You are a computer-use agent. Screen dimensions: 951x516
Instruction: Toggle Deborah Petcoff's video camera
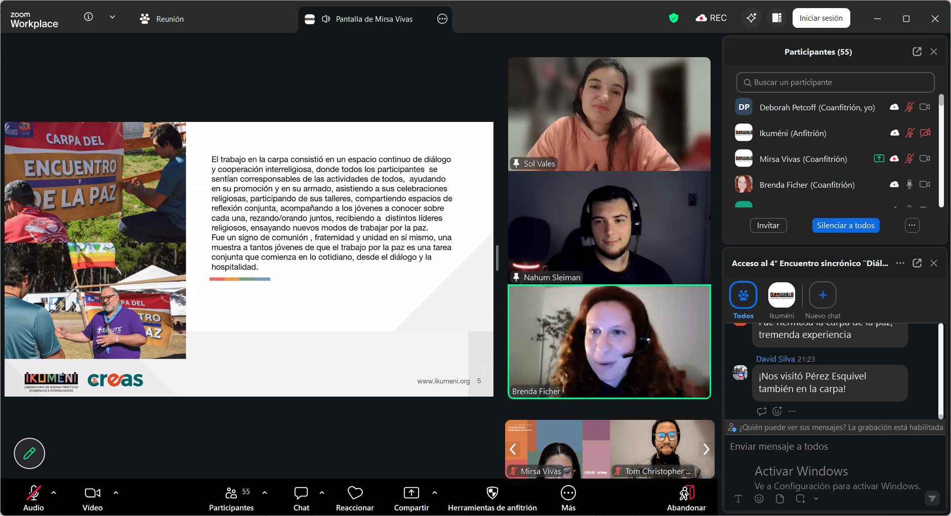[x=925, y=107]
